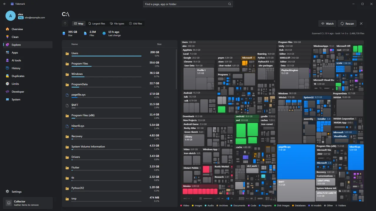376x211 pixels.
Task: Open the Duplicates sidebar icon
Action: tap(8, 76)
